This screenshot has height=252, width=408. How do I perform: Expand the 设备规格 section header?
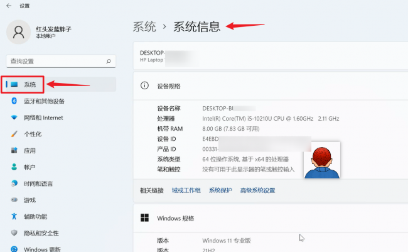pos(271,85)
